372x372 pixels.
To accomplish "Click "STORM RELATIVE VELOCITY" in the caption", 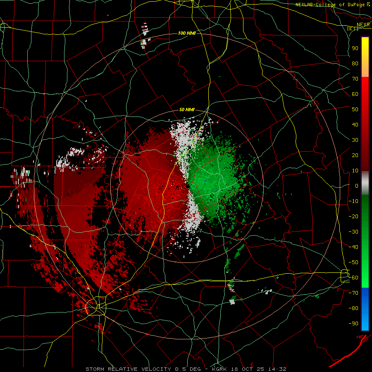I will (128, 369).
